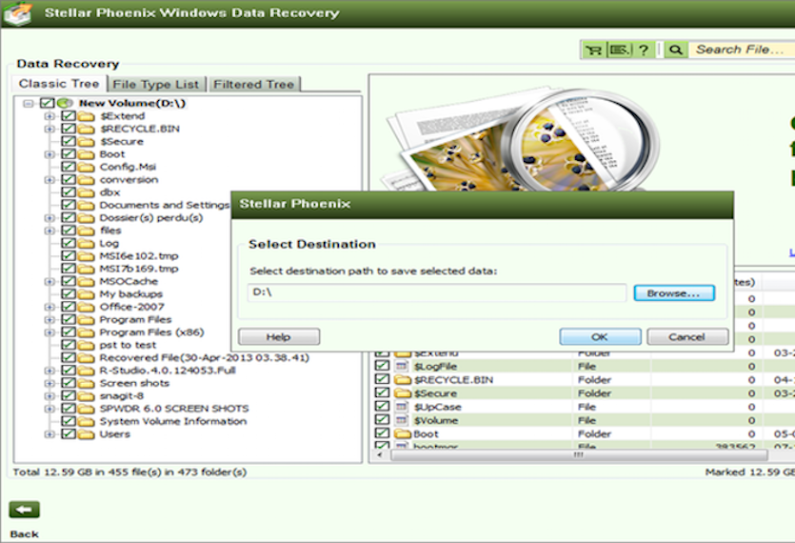
Task: Click the dbx folder icon
Action: click(x=87, y=192)
